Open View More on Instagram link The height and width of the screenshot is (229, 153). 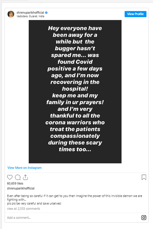pyautogui.click(x=24, y=168)
